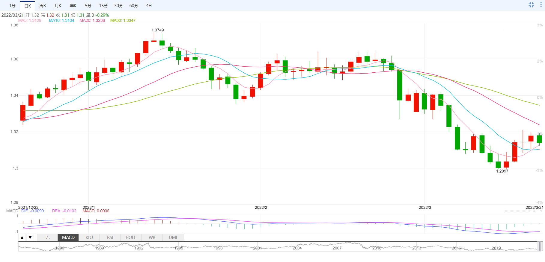
Task: Switch to the 年K yearly chart
Action: tap(73, 6)
